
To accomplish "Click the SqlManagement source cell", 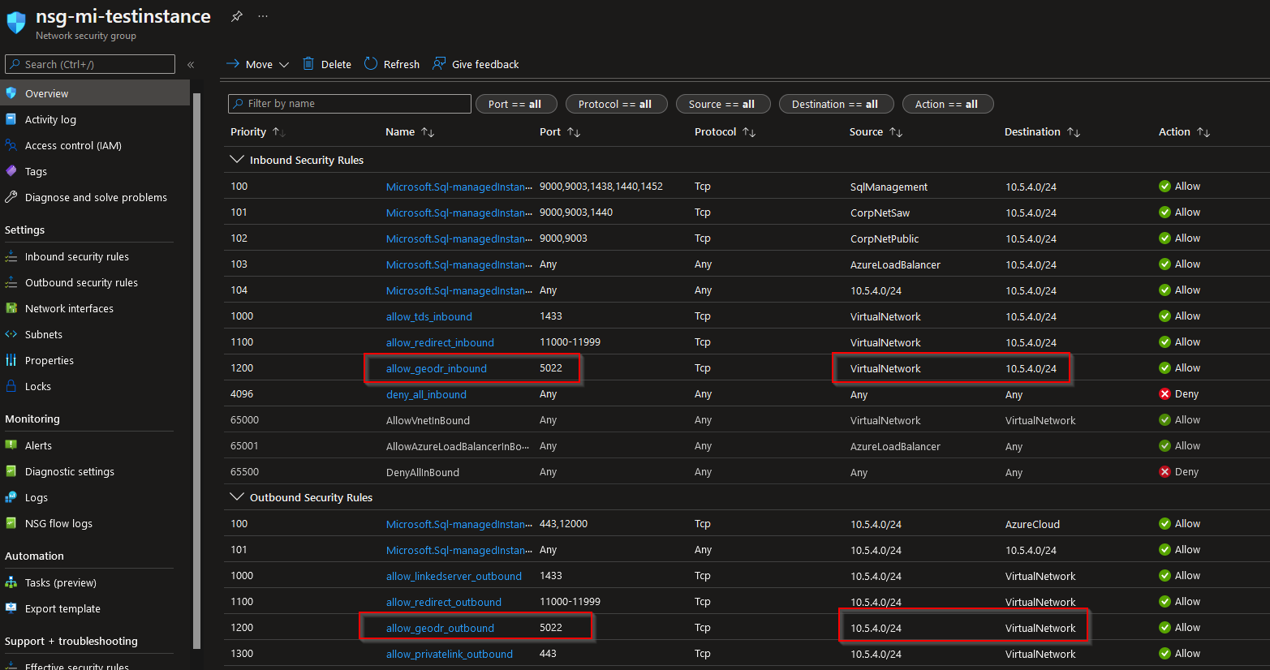I will pos(889,187).
